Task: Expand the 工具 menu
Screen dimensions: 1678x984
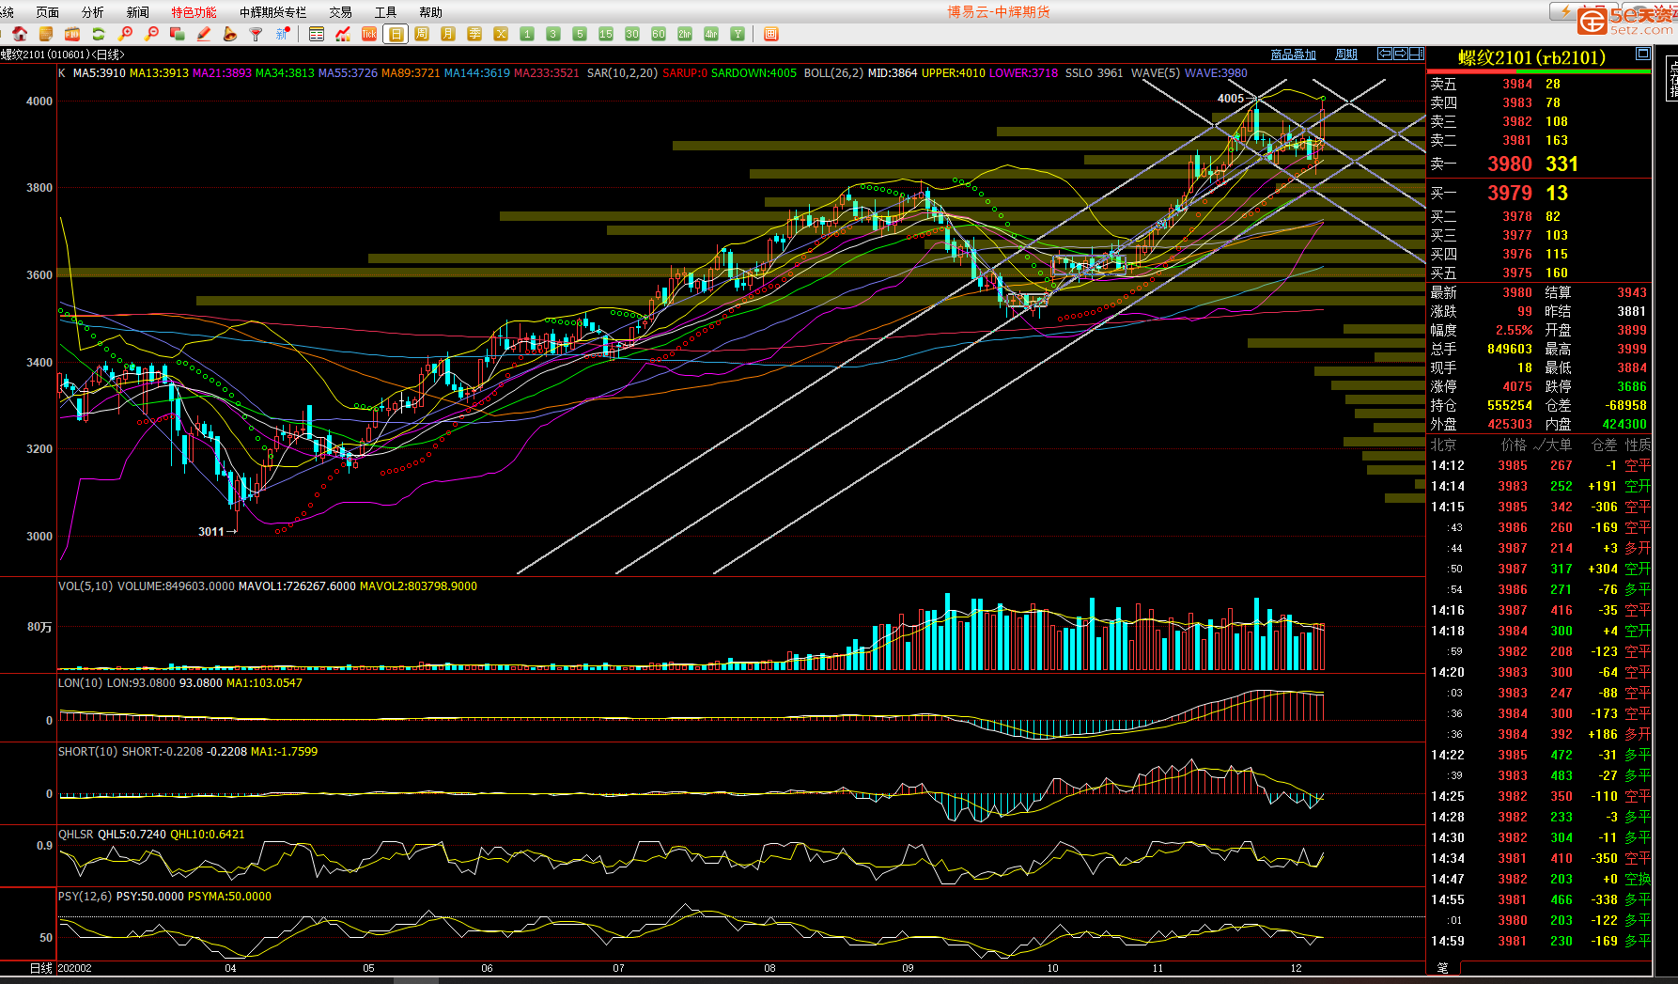Action: click(x=385, y=12)
